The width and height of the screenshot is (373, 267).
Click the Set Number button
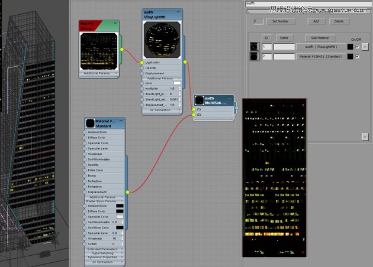point(281,21)
